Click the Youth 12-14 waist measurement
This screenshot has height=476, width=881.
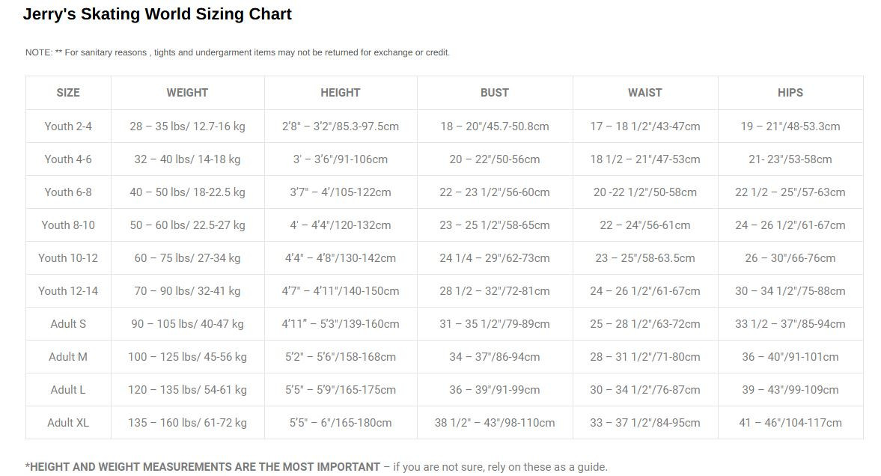tap(645, 291)
